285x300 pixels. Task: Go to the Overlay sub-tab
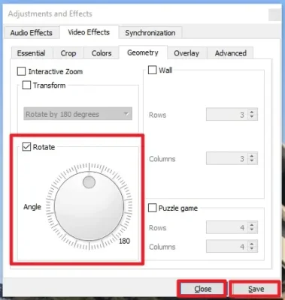coord(186,53)
